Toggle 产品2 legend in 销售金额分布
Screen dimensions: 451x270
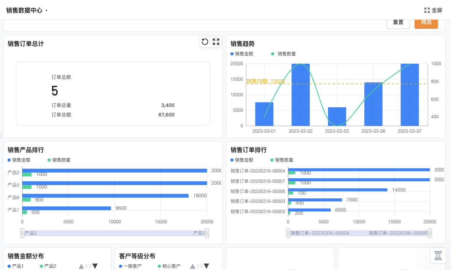tap(48, 266)
